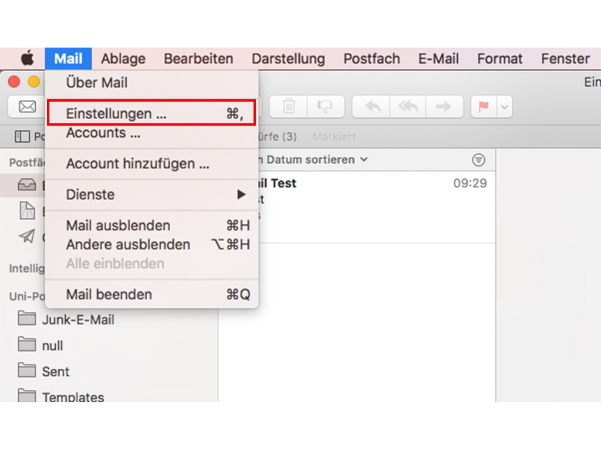Toggle the message list filter icon

[x=479, y=160]
